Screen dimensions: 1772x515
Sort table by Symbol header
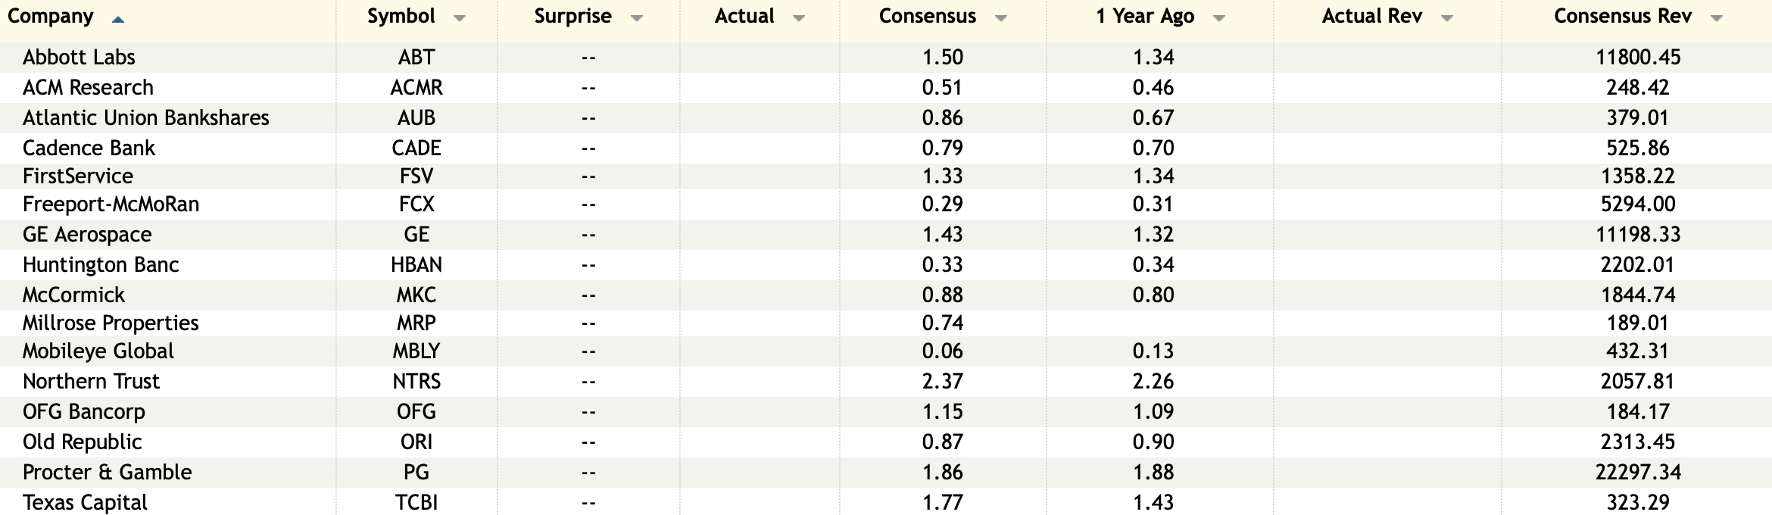click(x=401, y=17)
